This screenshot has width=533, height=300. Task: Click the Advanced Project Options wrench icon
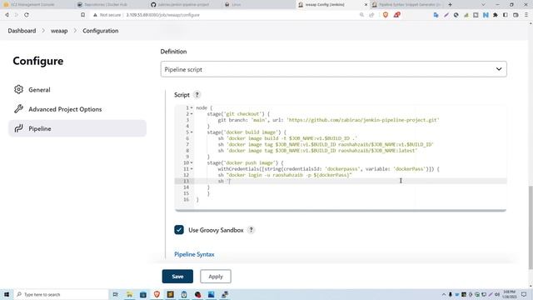click(18, 109)
